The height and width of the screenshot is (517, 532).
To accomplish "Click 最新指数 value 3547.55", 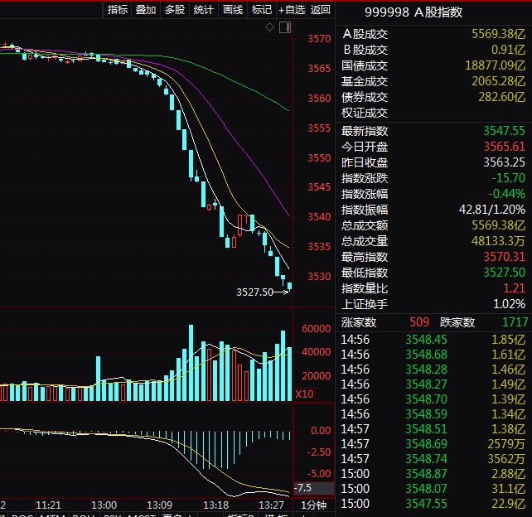I will pos(504,131).
